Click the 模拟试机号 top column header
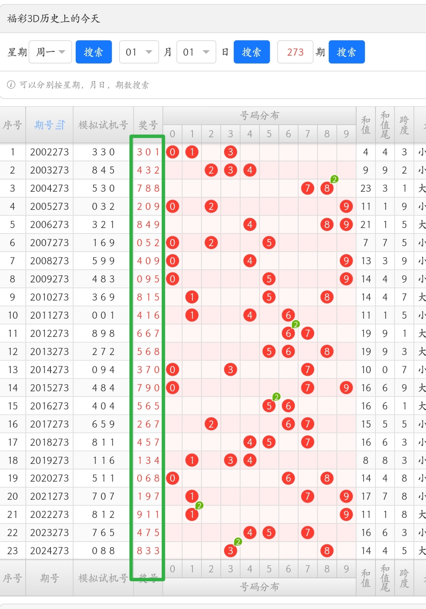This screenshot has width=426, height=609. 103,125
